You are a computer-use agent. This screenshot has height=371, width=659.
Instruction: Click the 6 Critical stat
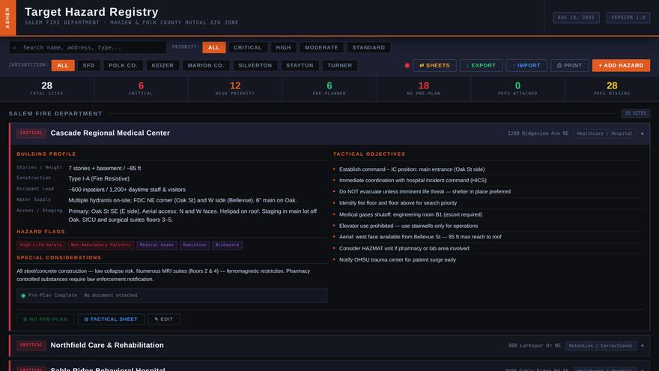141,88
